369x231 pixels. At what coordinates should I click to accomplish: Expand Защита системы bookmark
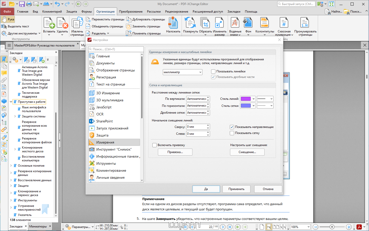tap(15, 116)
